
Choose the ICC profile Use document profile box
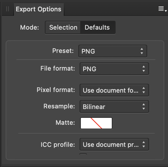[x=114, y=144]
